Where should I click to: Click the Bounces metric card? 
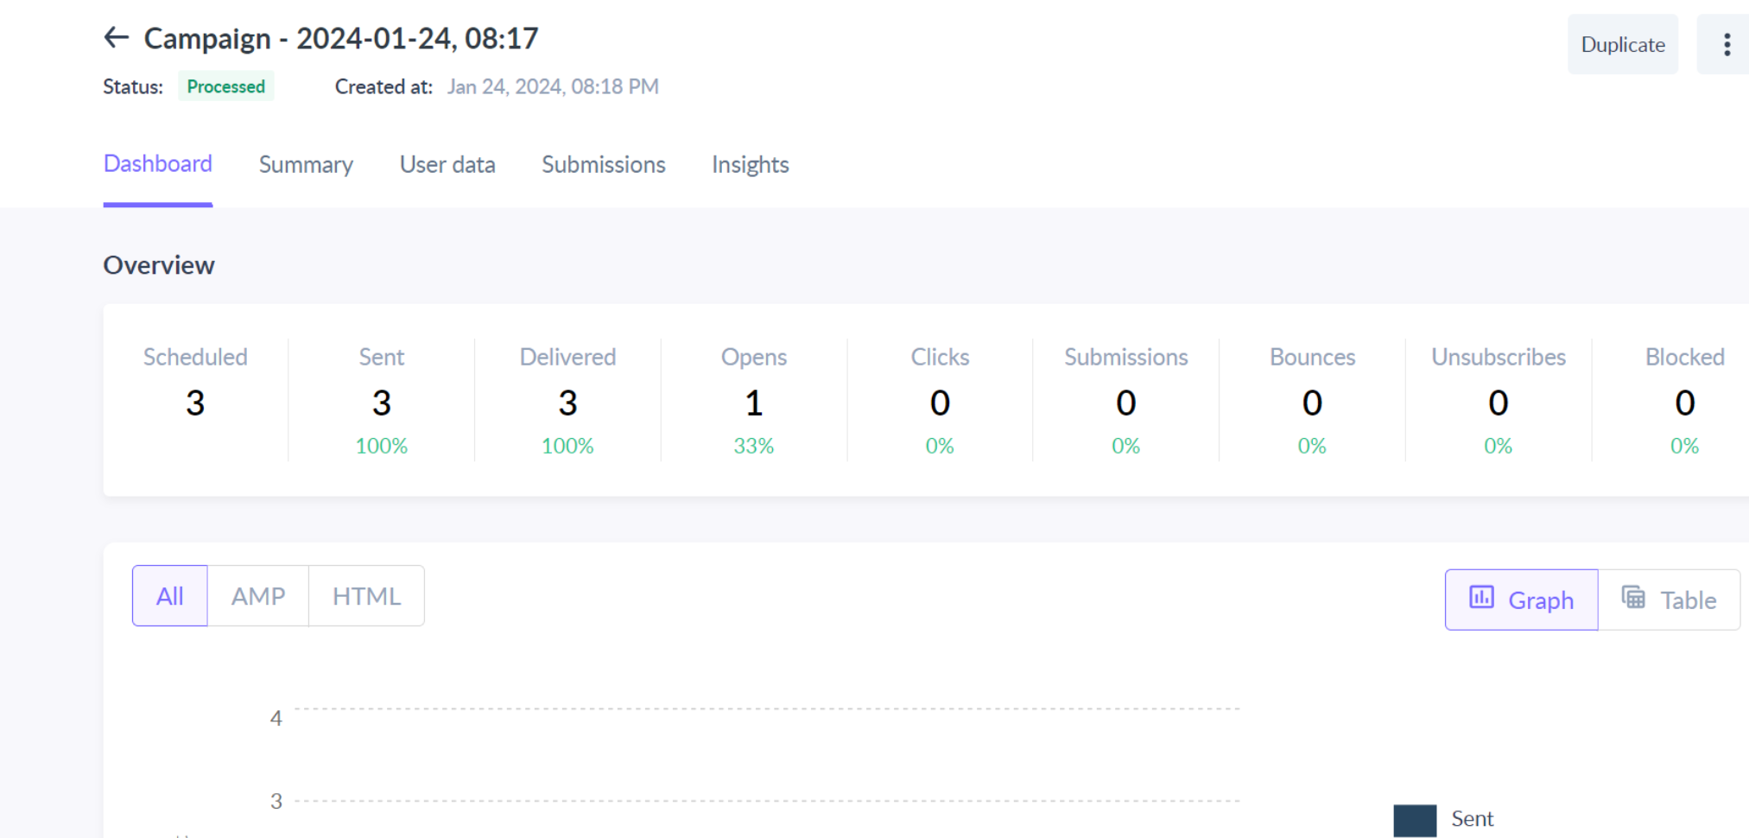(x=1312, y=400)
